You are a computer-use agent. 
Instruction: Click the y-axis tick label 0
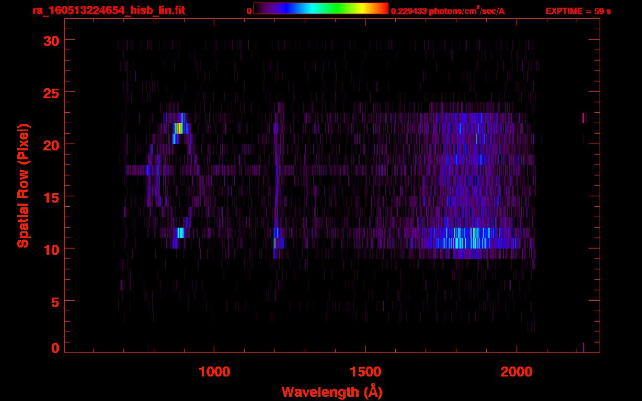tap(55, 348)
